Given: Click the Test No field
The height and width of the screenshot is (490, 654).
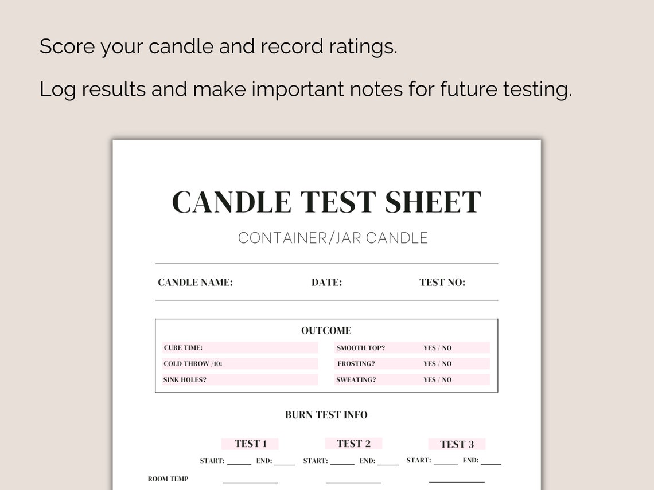Looking at the screenshot, I should point(442,283).
